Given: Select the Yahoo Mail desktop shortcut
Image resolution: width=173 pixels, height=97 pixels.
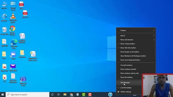Looking at the screenshot, I should (x=13, y=68).
